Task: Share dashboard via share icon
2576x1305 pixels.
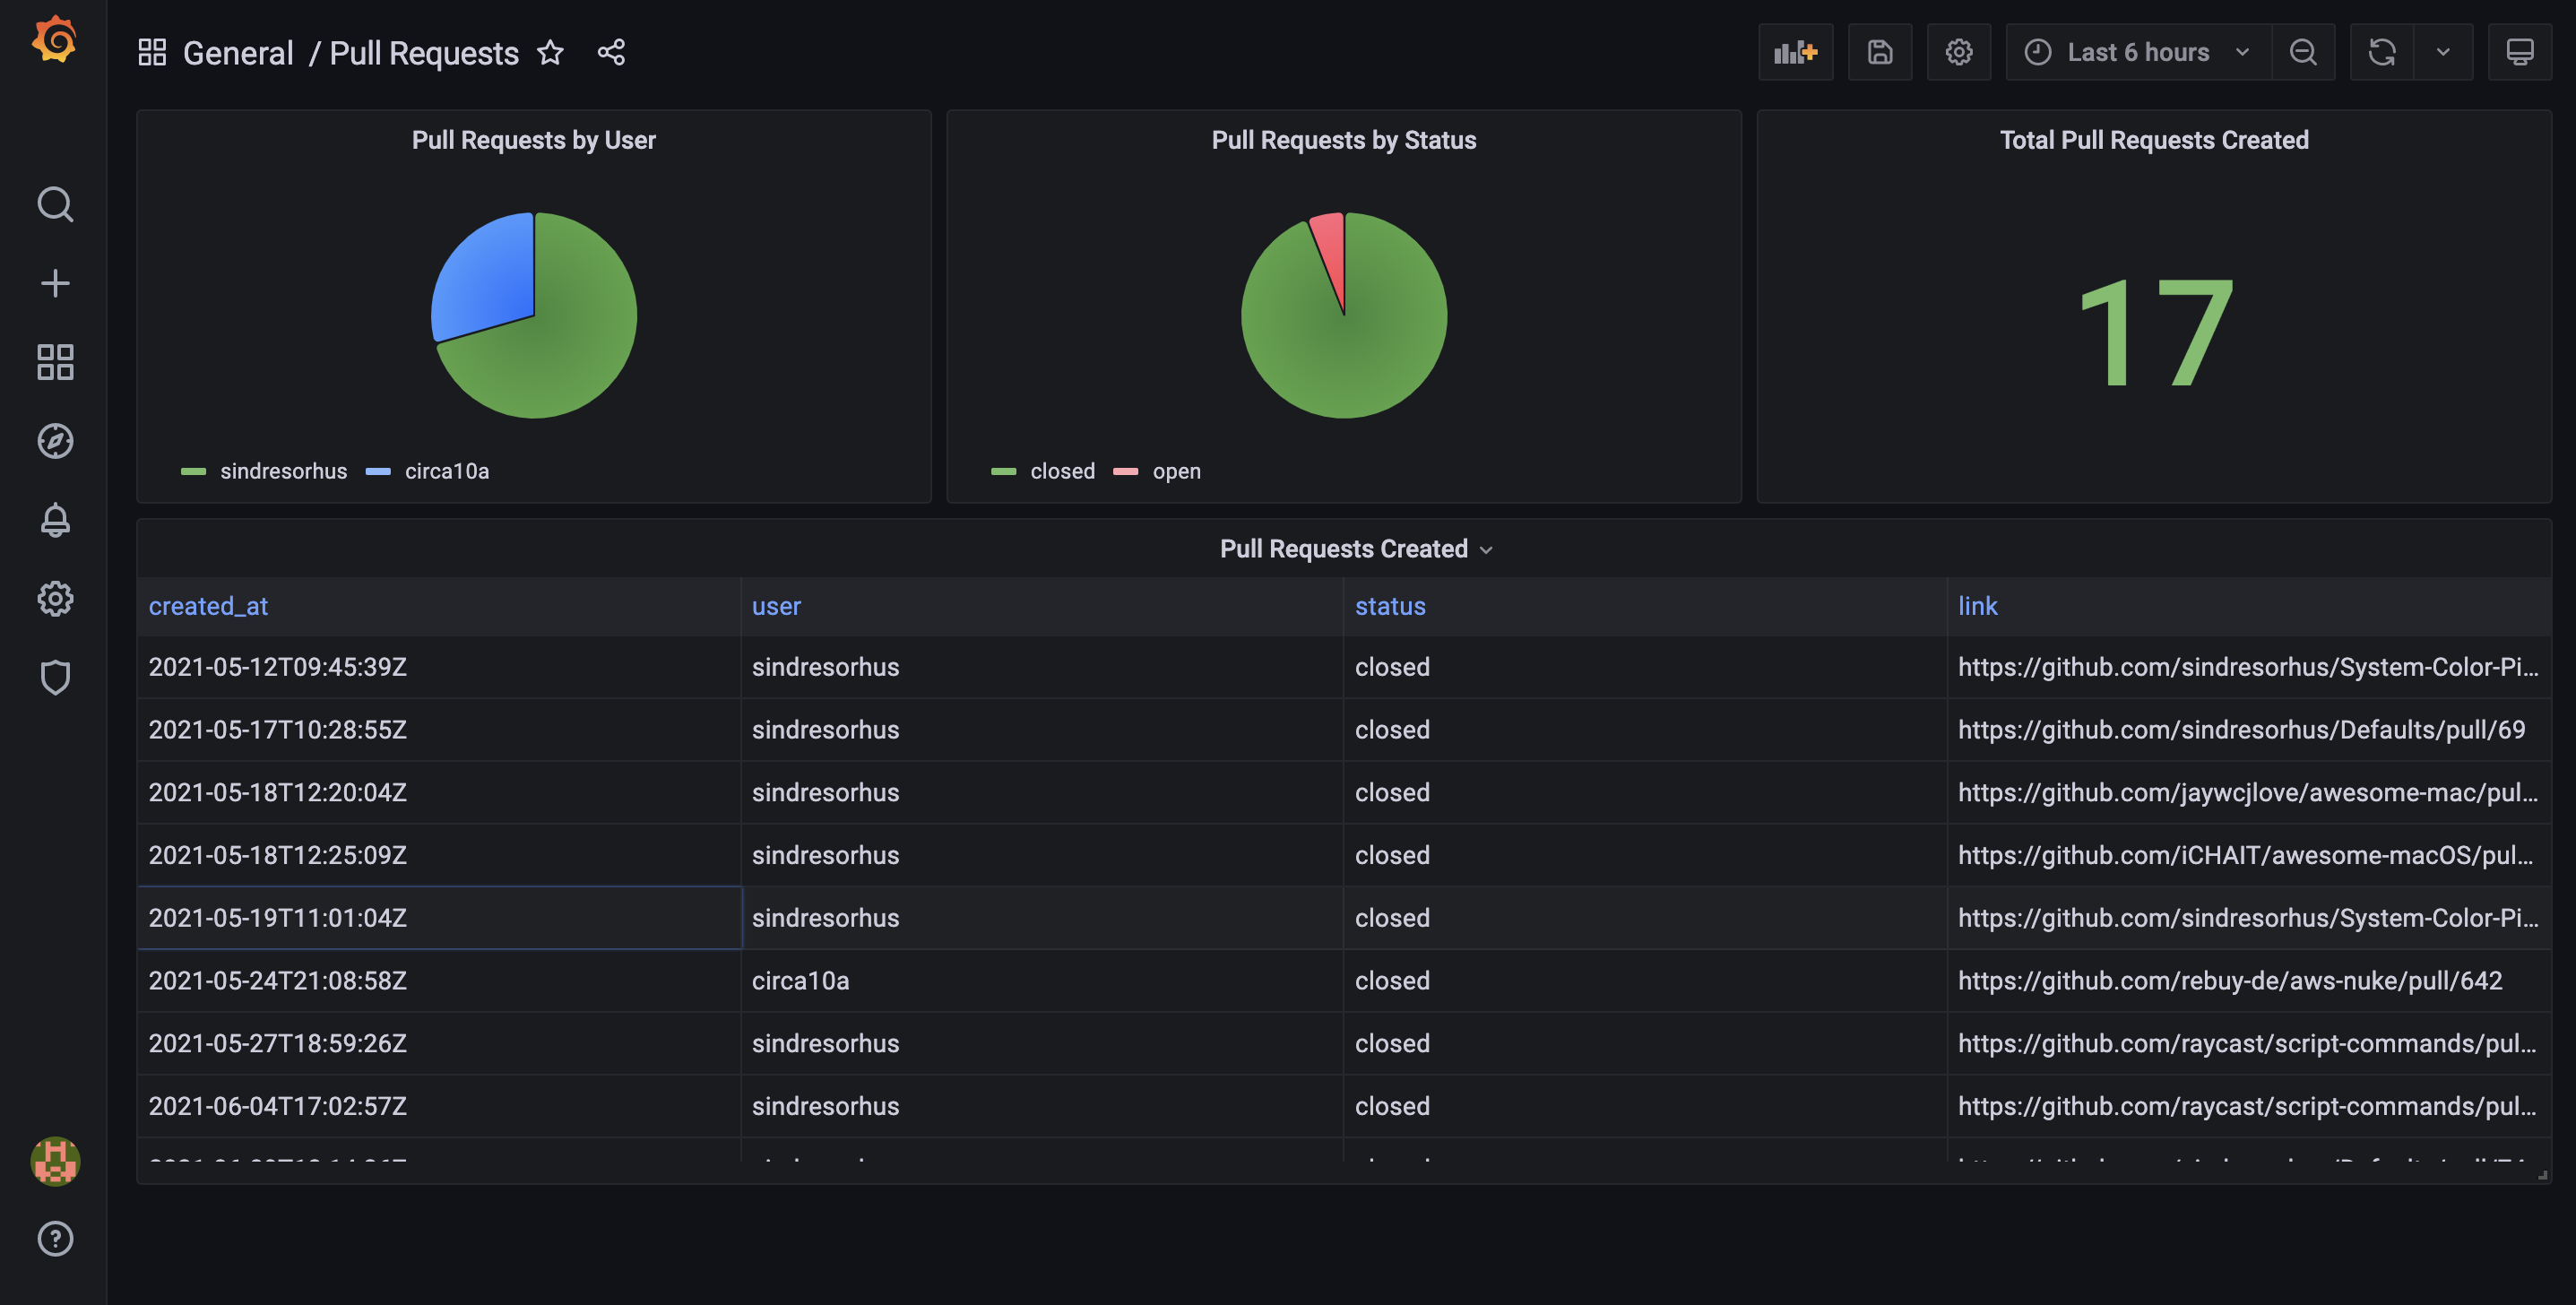Action: click(x=611, y=52)
